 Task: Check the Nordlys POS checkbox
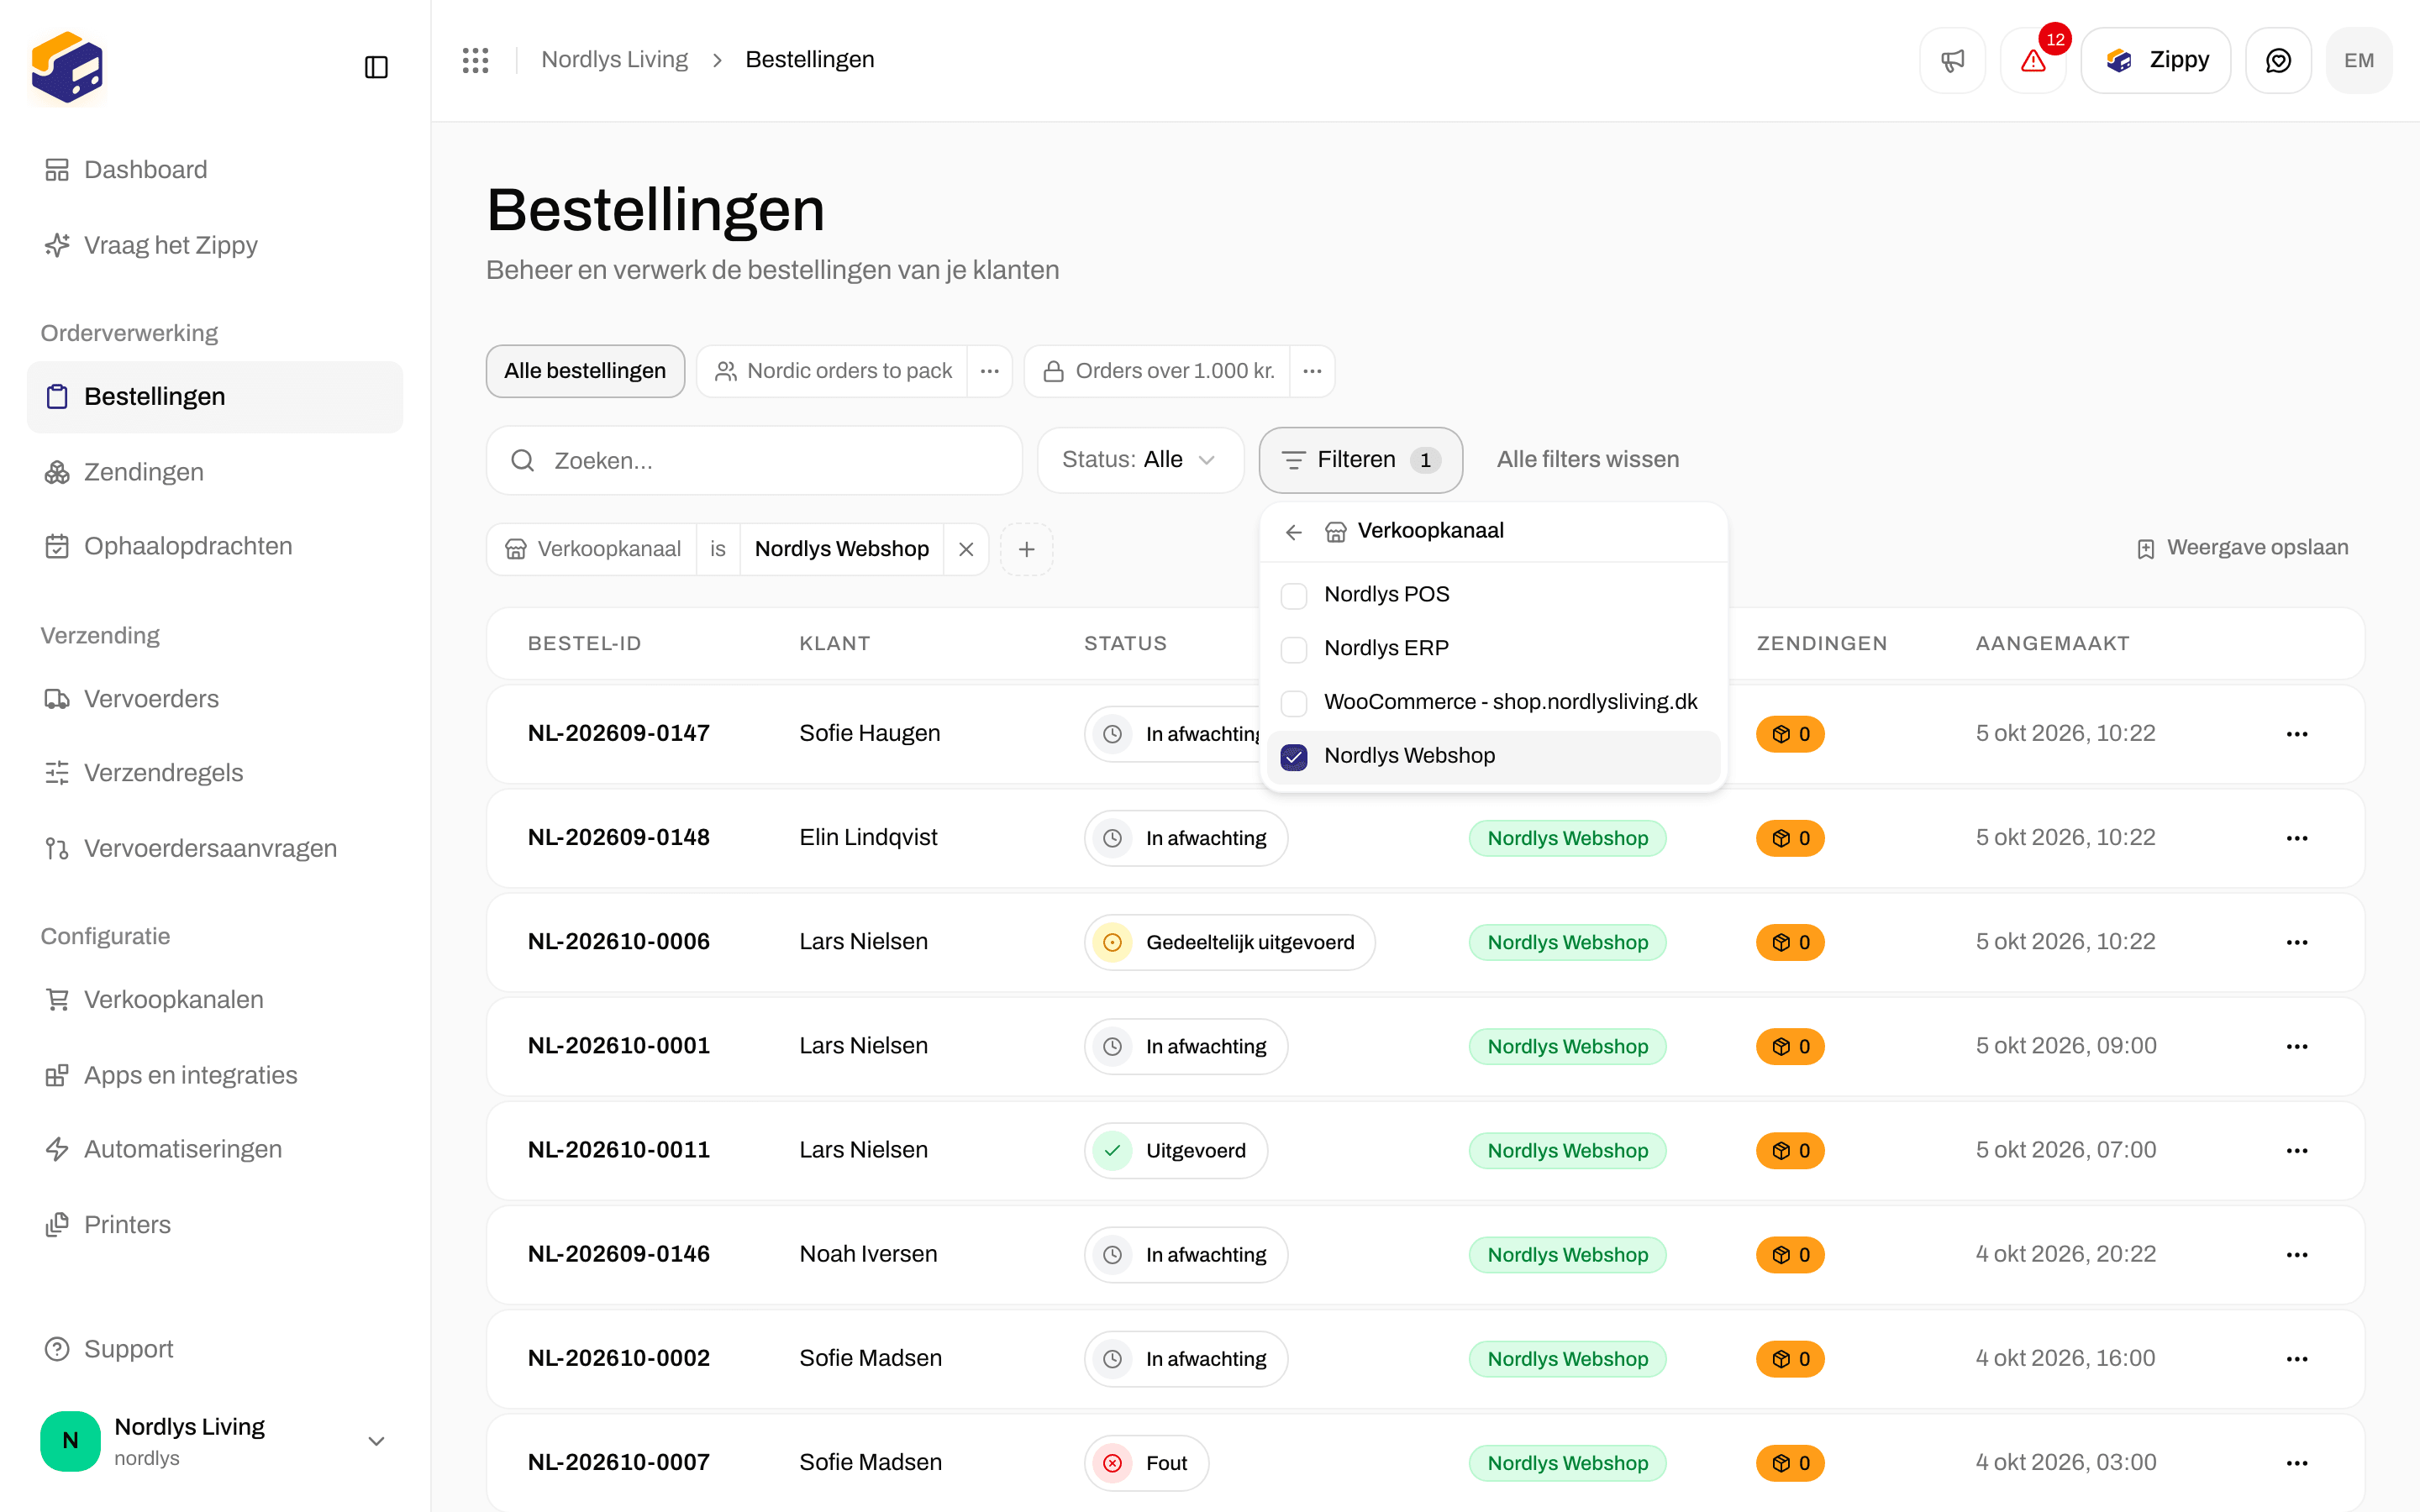pos(1294,595)
